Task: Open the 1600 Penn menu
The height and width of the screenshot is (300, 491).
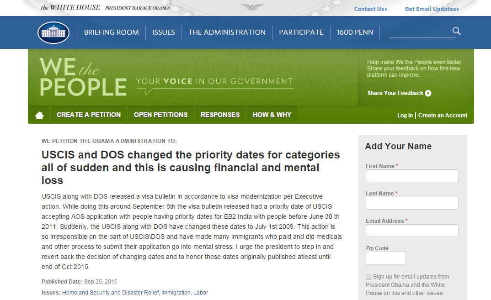Action: tap(355, 32)
